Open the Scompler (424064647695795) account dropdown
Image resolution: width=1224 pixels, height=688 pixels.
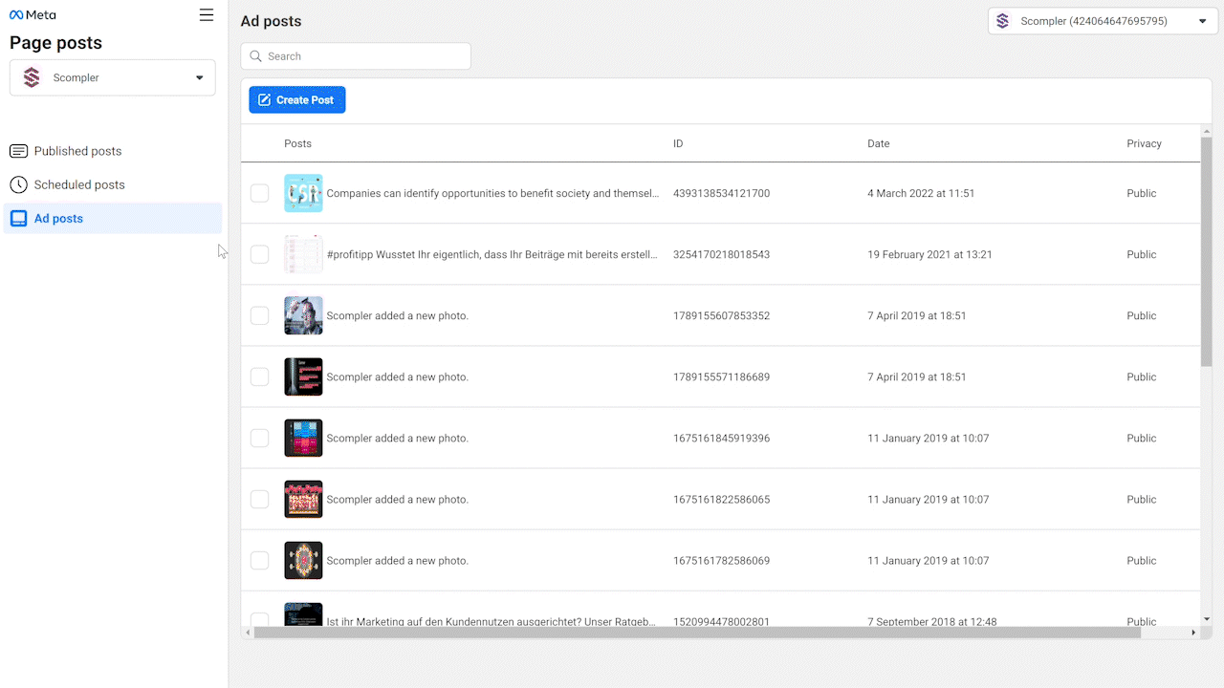(1202, 21)
